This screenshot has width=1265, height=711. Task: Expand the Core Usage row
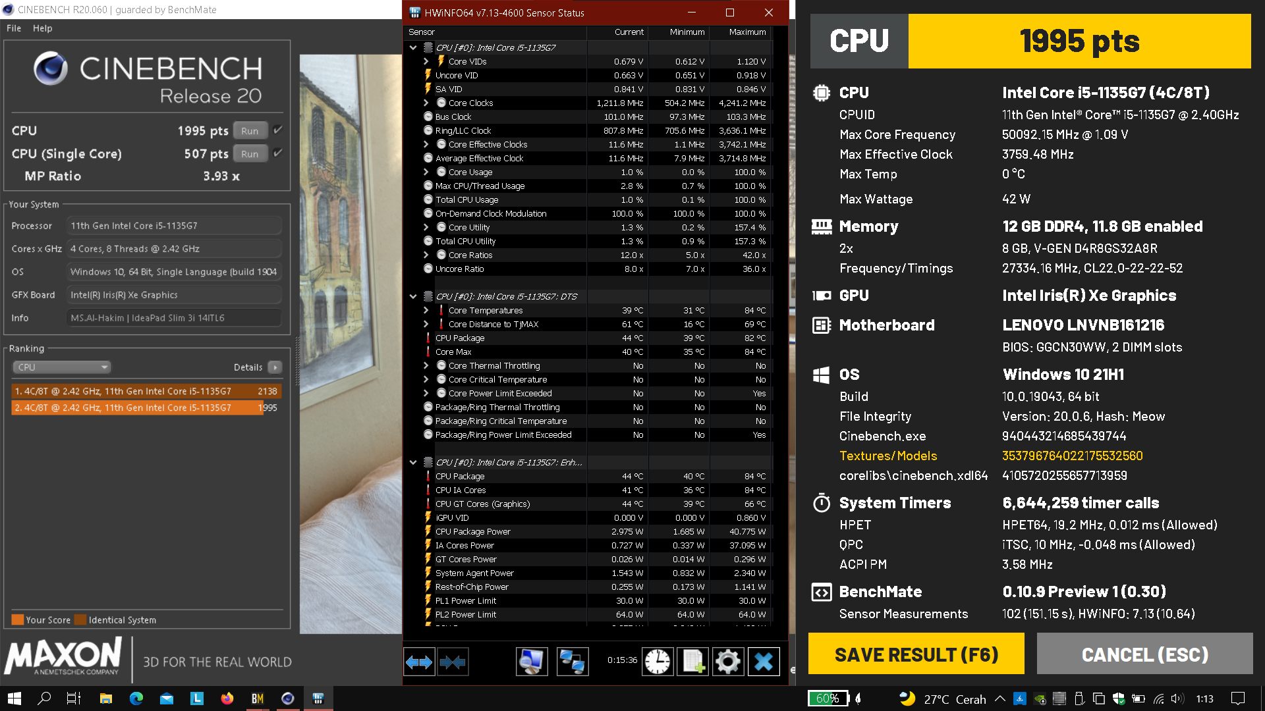click(x=426, y=172)
